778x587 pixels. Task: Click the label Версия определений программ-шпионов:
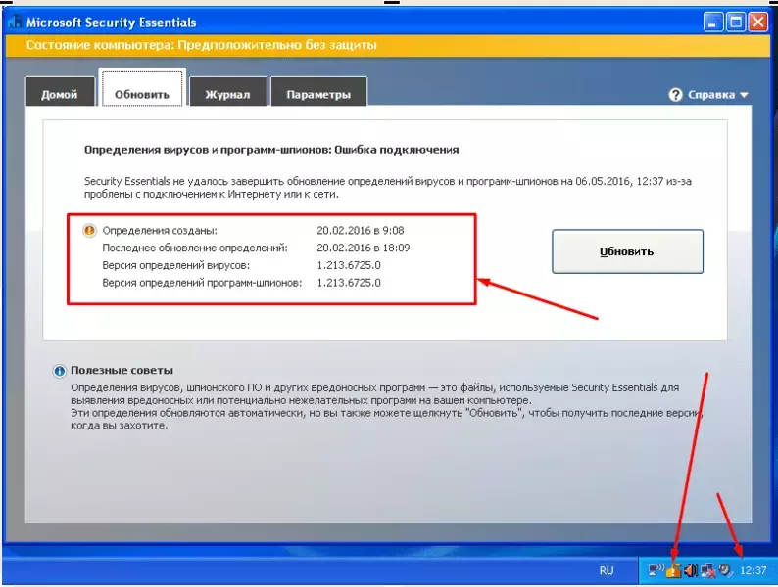click(x=202, y=283)
